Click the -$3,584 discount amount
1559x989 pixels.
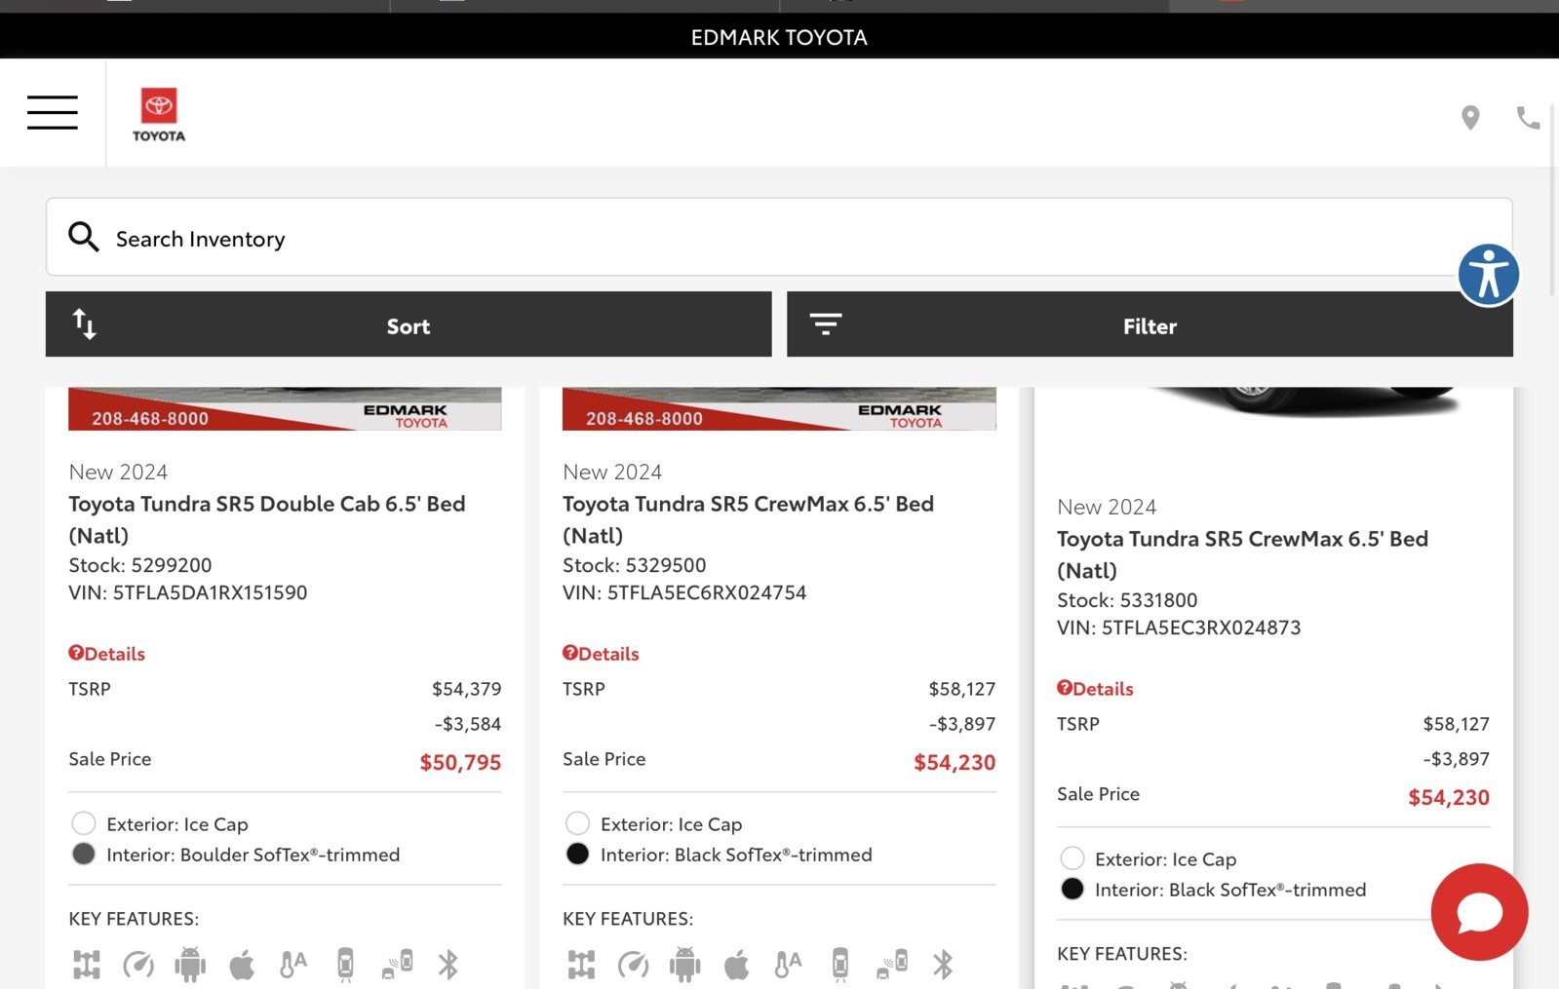click(x=468, y=724)
